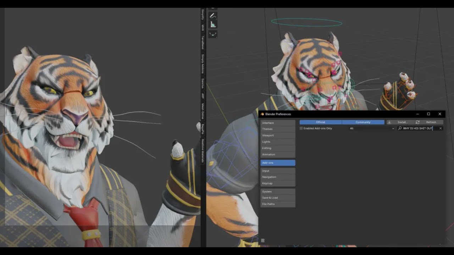Open the 'All' category dropdown
Viewport: 454px width, 255px height.
pos(372,128)
